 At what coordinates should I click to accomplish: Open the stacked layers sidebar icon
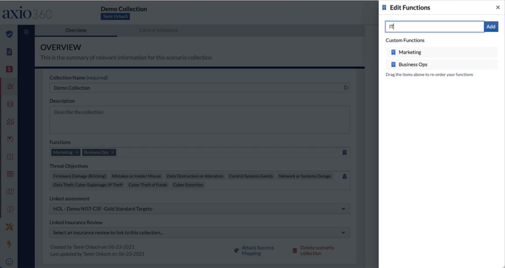(10, 104)
